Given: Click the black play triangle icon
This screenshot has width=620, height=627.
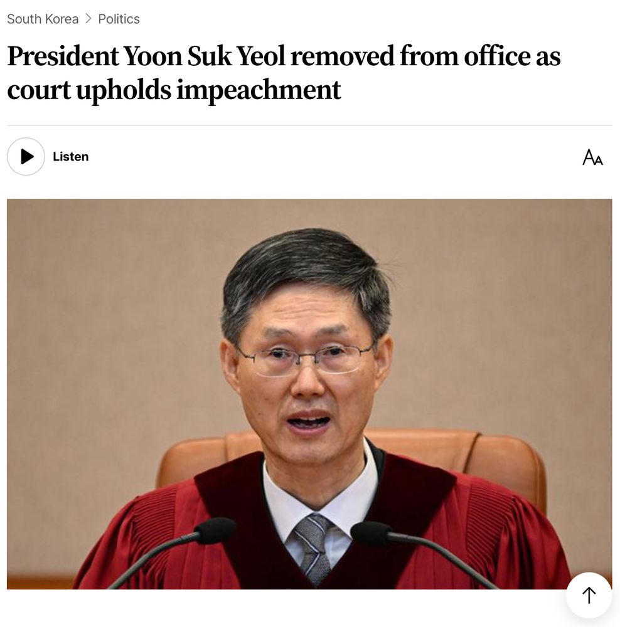Looking at the screenshot, I should 27,156.
